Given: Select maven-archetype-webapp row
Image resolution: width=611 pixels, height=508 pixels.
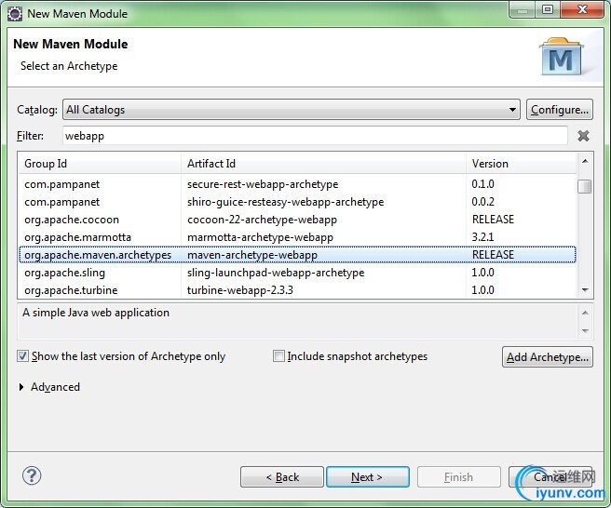Looking at the screenshot, I should [297, 255].
